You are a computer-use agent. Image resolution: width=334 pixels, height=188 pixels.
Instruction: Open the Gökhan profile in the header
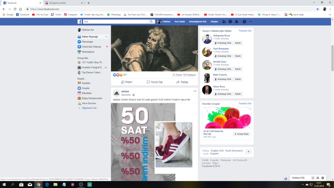click(164, 22)
